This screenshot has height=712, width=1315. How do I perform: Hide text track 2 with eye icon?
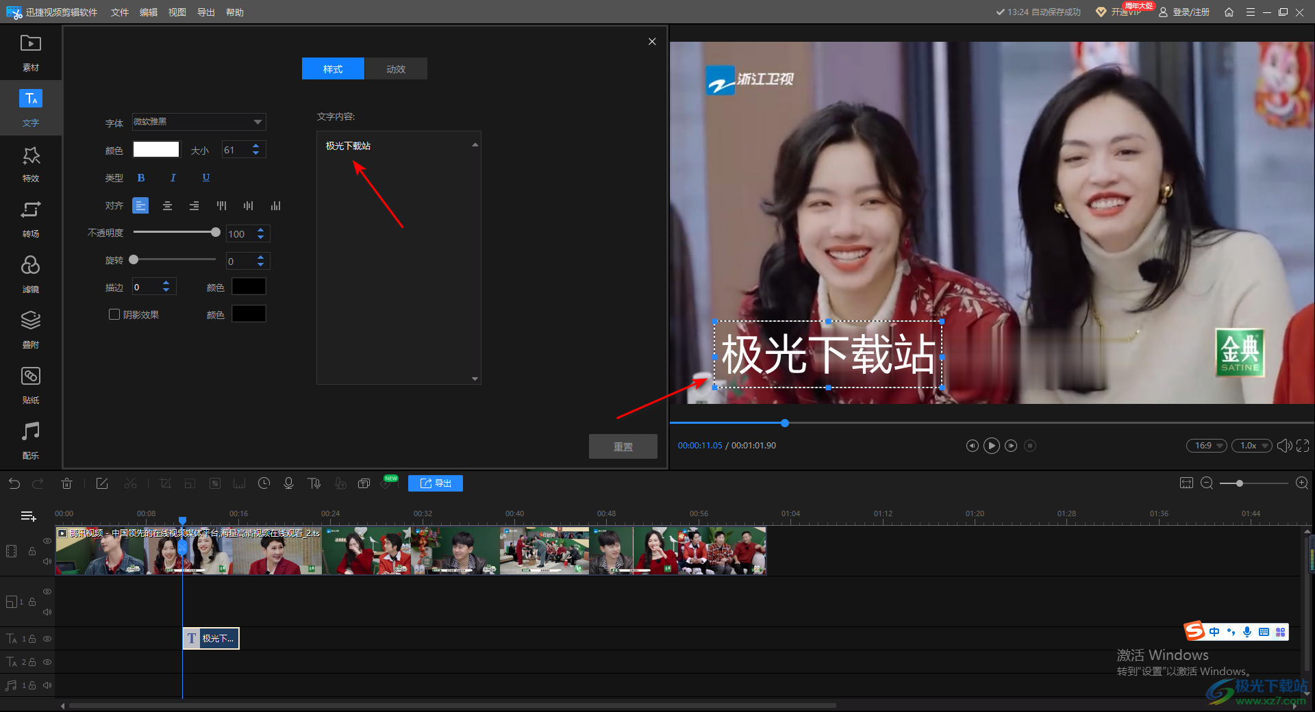pos(47,662)
